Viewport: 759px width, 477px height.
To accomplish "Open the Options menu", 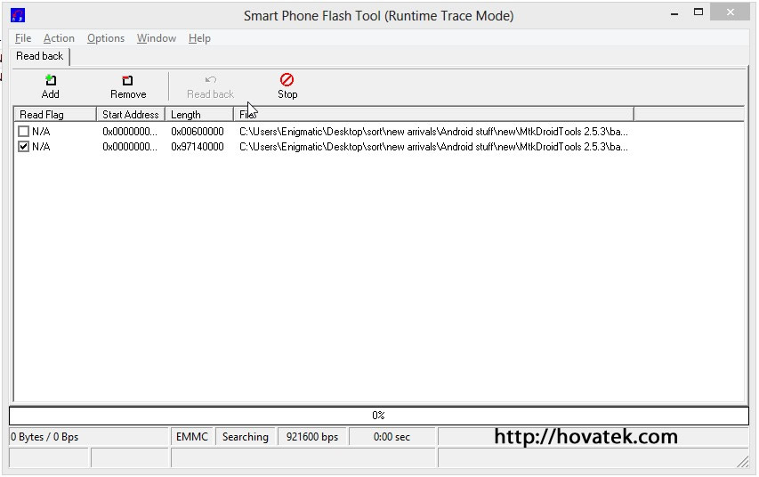I will [x=106, y=38].
